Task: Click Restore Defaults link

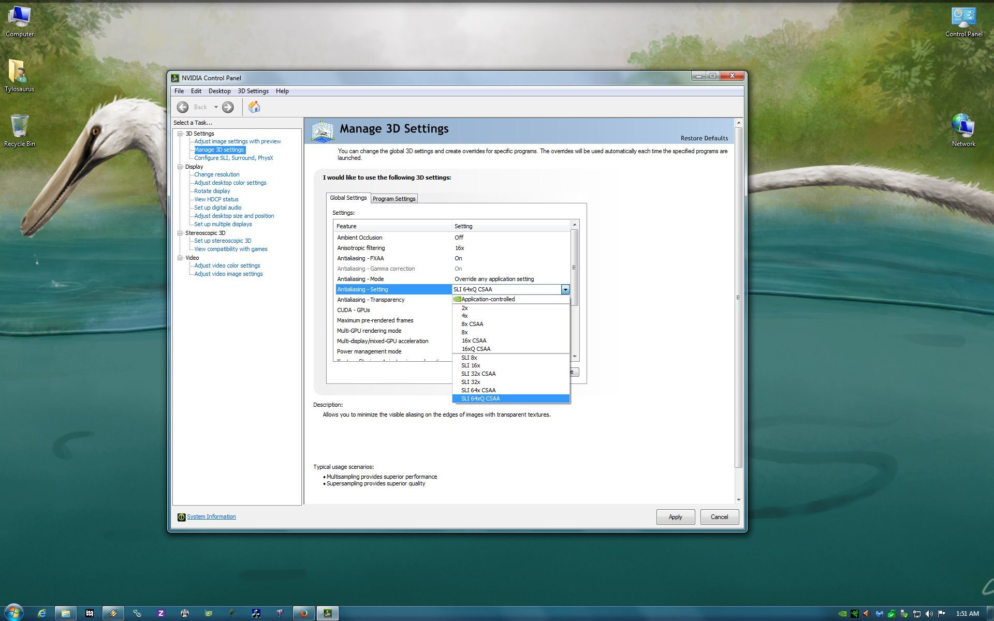Action: pos(704,138)
